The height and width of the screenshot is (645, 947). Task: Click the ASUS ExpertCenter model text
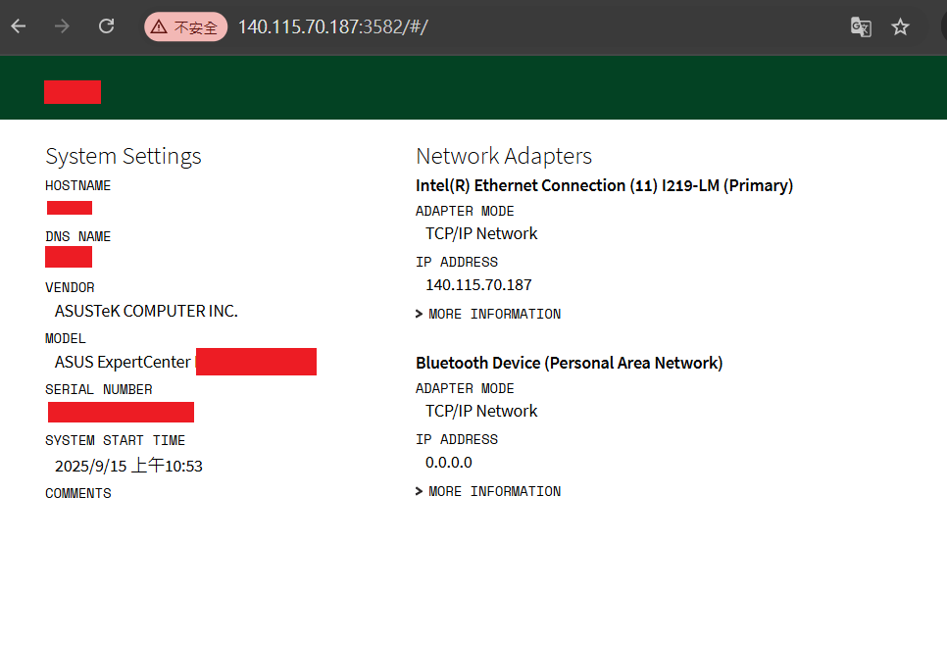[x=123, y=362]
